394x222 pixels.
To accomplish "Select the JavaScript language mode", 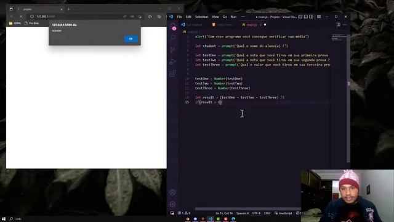I will pos(283,213).
